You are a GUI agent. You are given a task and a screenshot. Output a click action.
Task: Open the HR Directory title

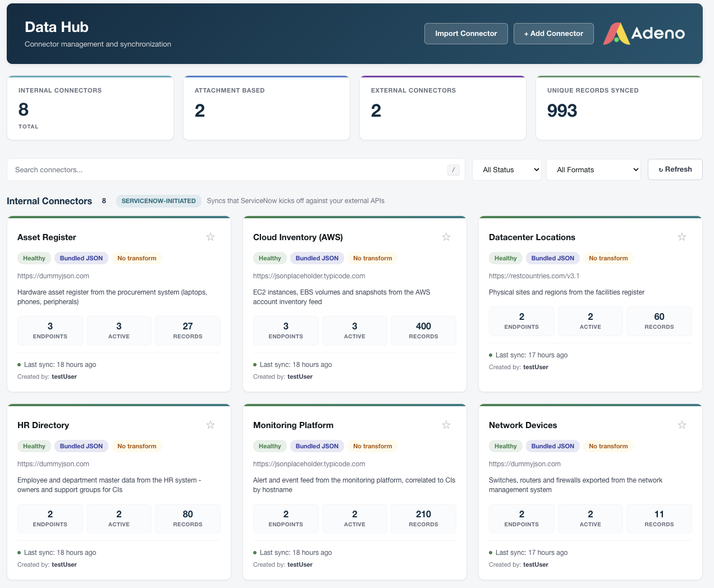(43, 425)
